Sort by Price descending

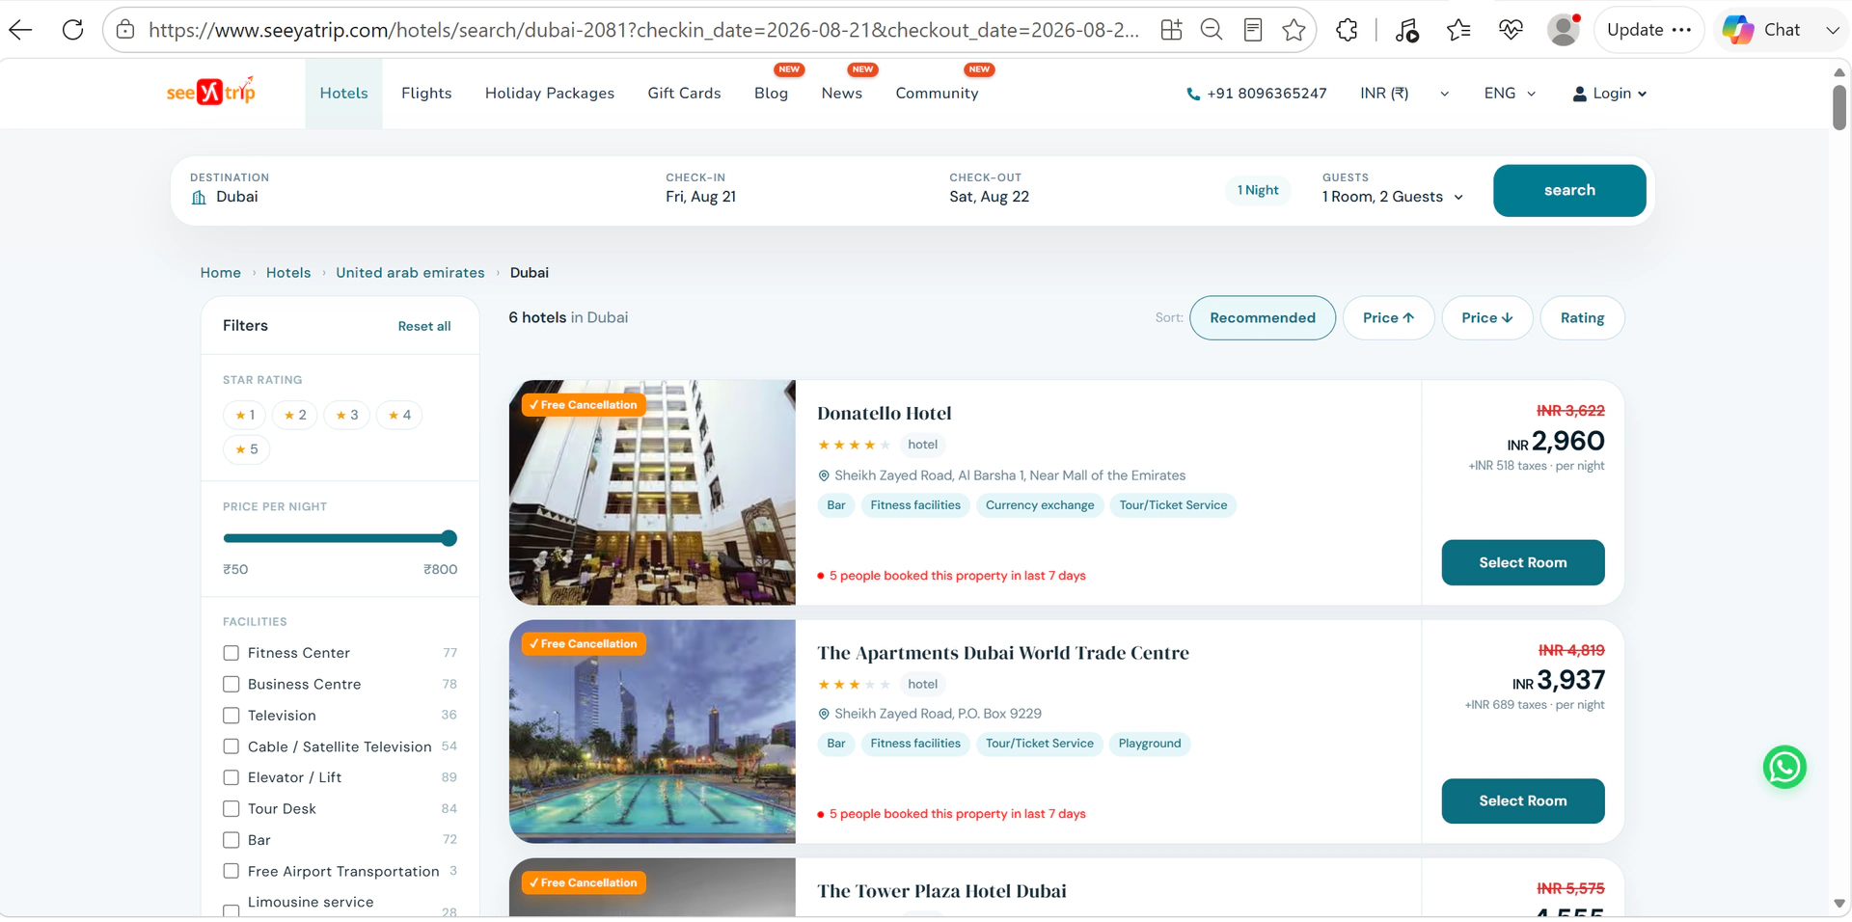pyautogui.click(x=1487, y=318)
